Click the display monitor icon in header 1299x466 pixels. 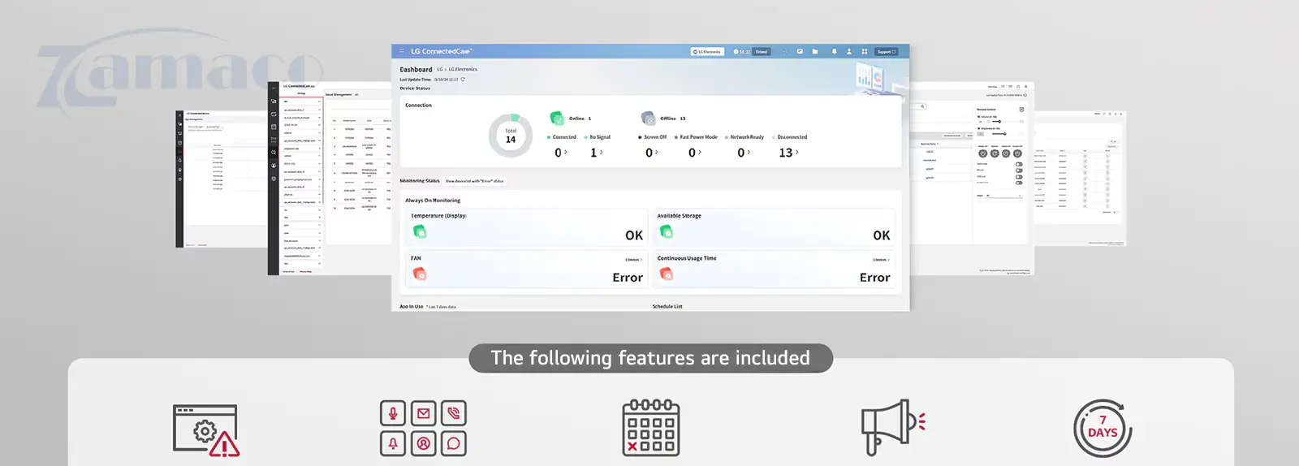800,51
